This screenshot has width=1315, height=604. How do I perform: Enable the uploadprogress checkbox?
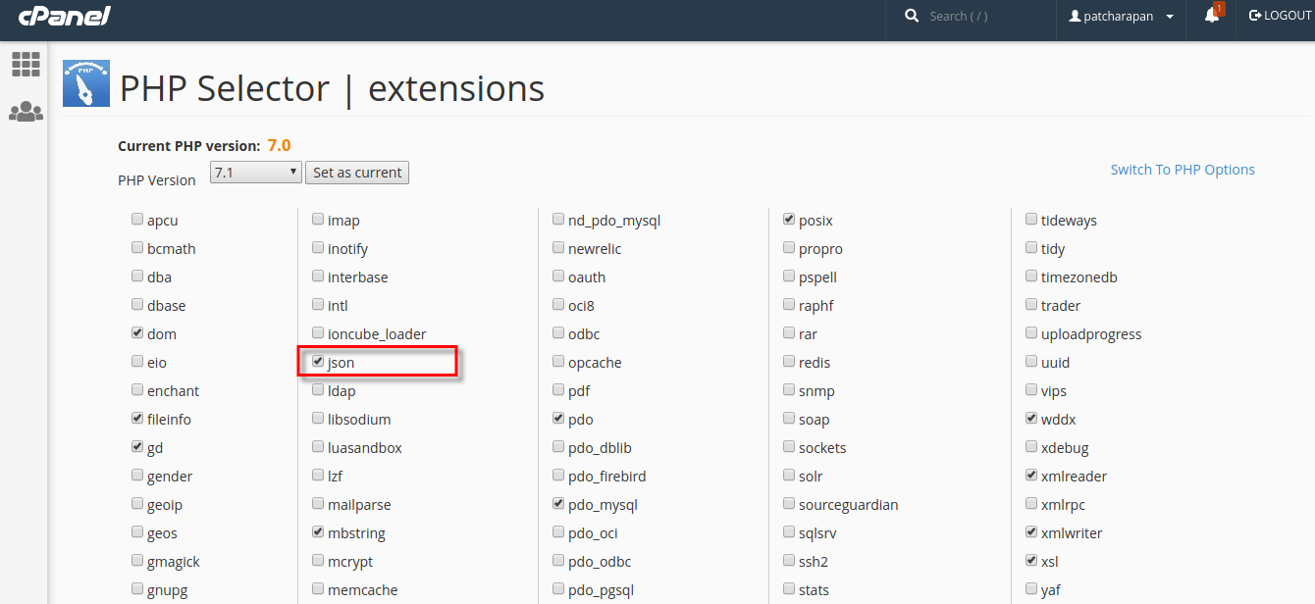pyautogui.click(x=1031, y=333)
